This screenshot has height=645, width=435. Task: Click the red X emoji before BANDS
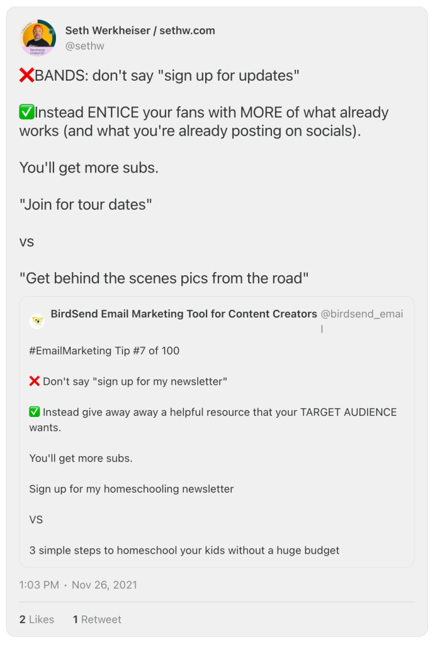pos(27,76)
